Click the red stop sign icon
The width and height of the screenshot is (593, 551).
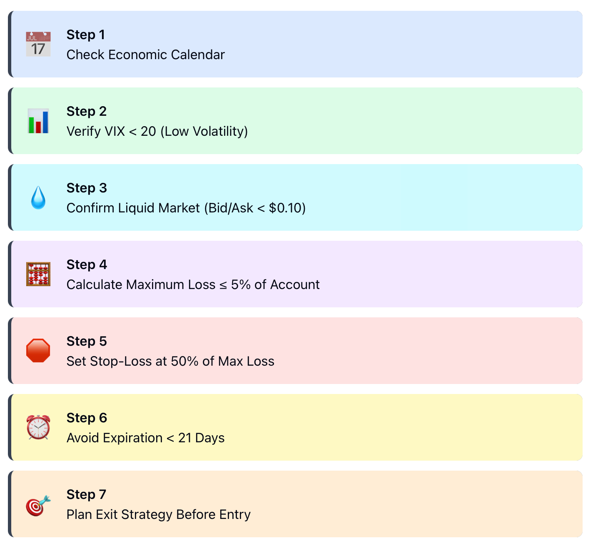38,351
